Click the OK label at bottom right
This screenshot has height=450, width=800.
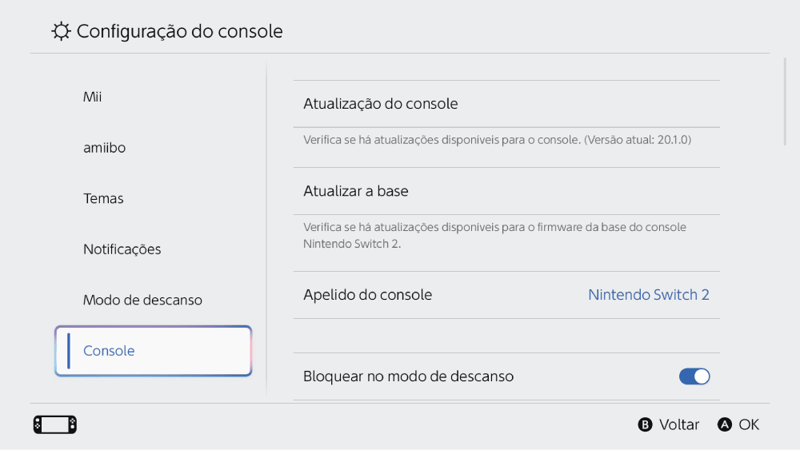[749, 424]
